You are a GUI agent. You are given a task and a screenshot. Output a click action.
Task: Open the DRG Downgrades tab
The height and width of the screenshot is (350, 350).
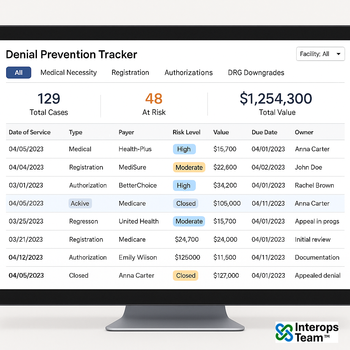[256, 72]
